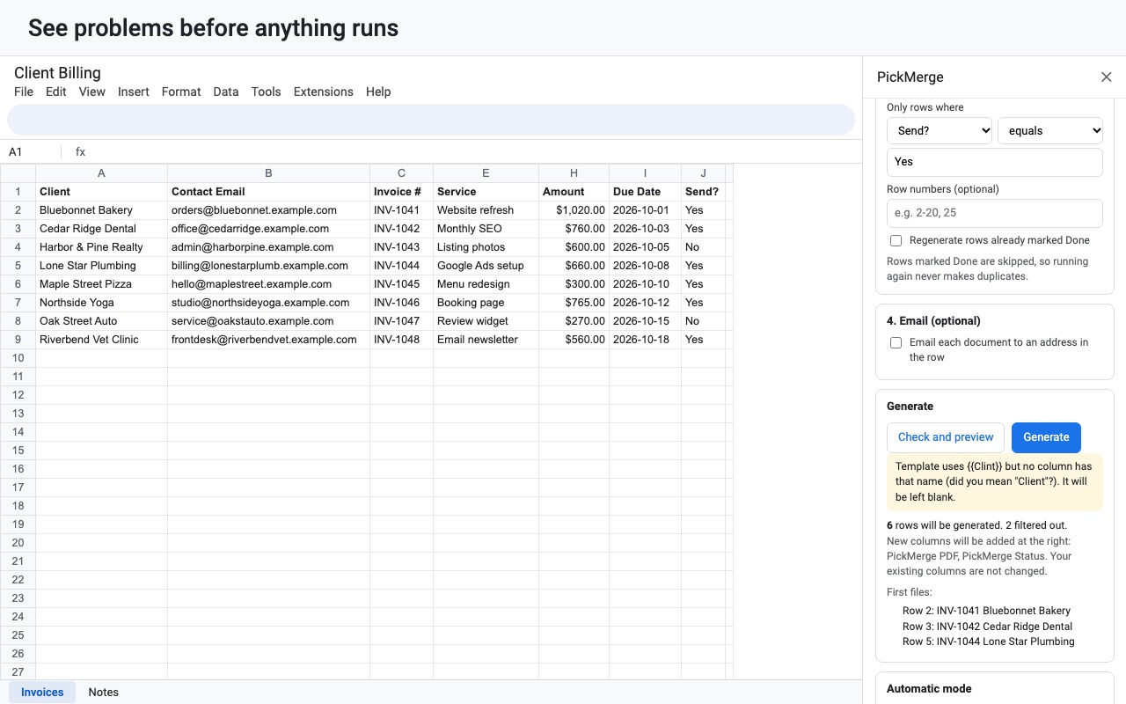Open the Edit menu
This screenshot has height=704, width=1126.
point(56,92)
